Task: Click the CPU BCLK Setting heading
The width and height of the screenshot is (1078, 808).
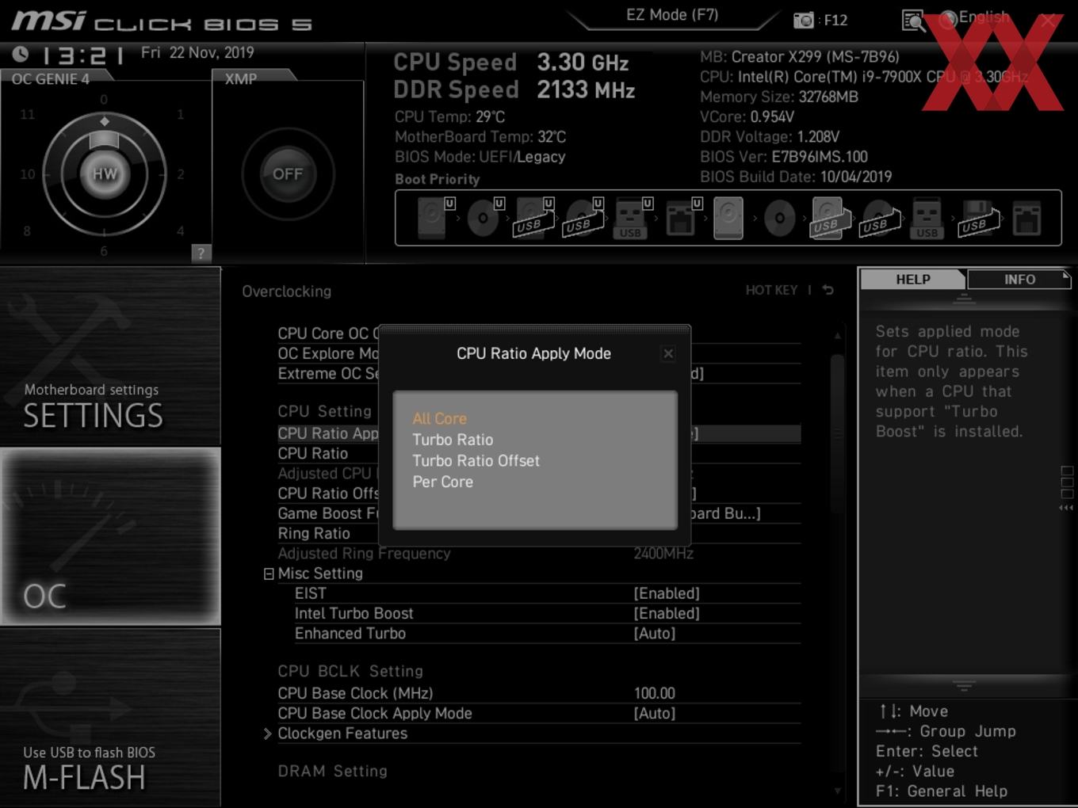Action: [350, 671]
